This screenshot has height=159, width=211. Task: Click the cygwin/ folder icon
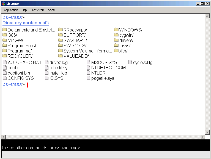click(x=116, y=35)
